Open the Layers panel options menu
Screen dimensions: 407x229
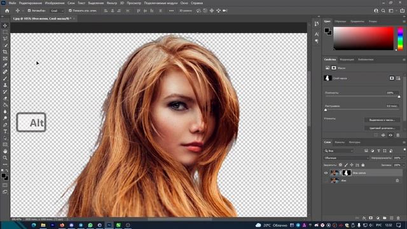[404, 142]
